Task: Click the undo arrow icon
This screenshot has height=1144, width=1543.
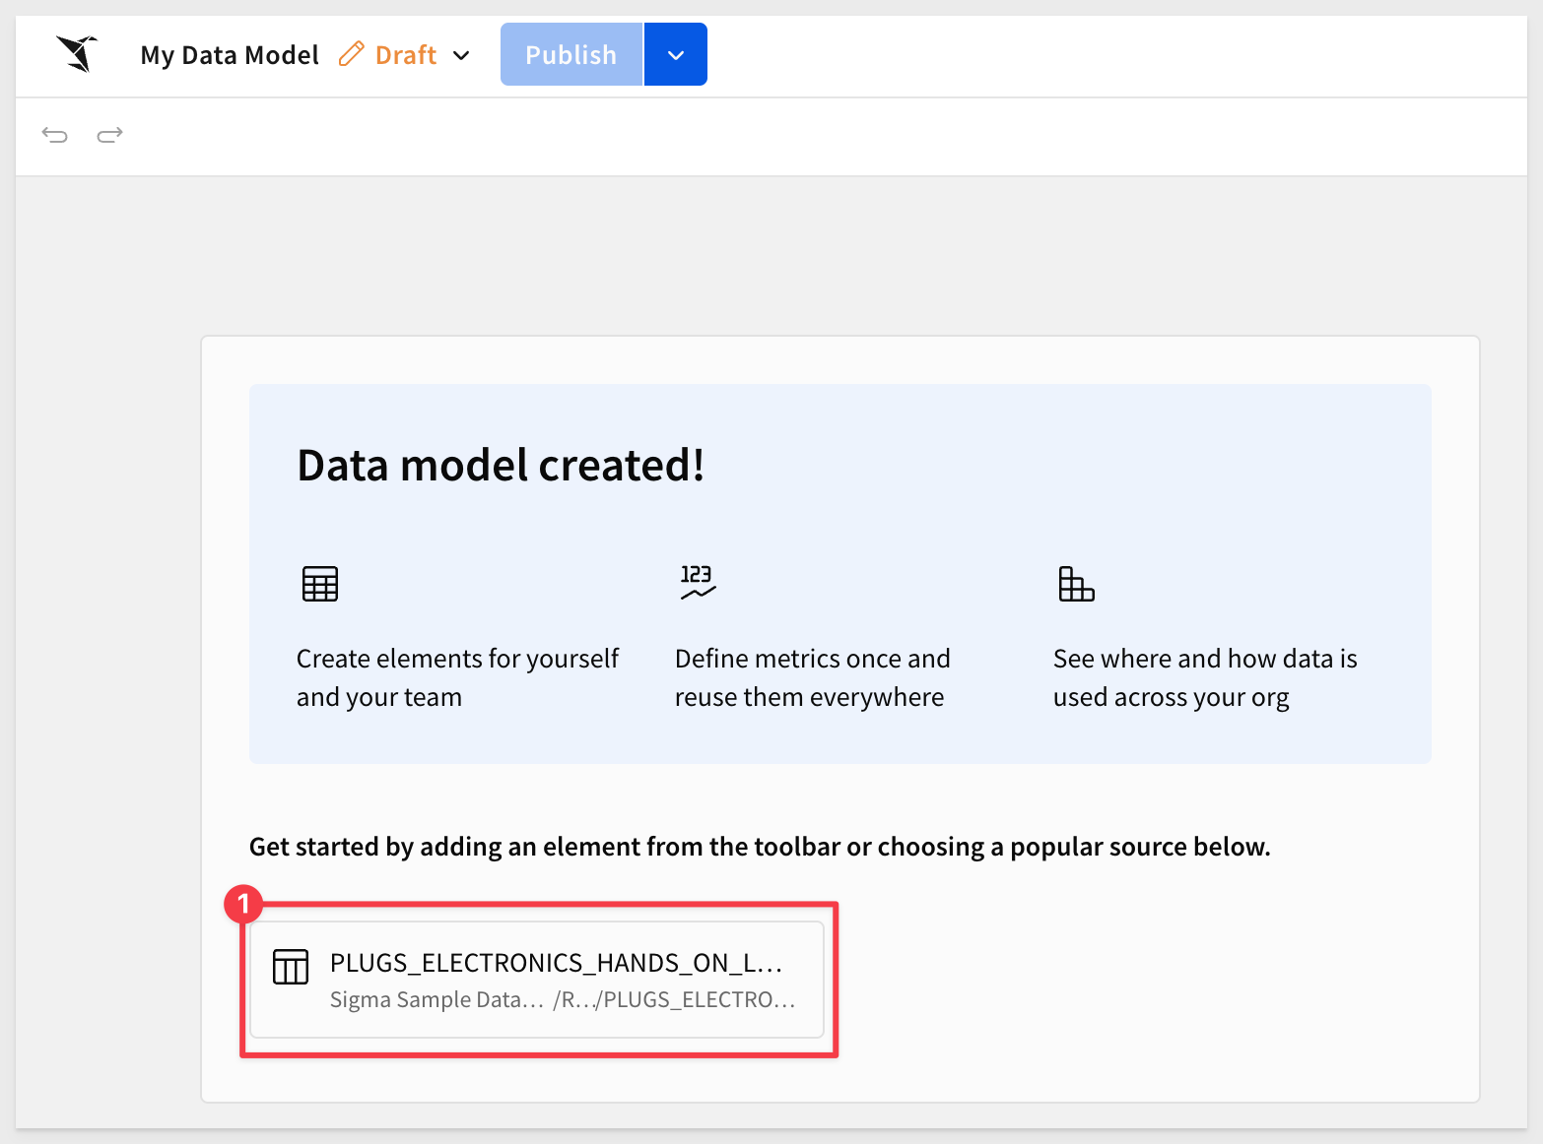Action: click(54, 135)
